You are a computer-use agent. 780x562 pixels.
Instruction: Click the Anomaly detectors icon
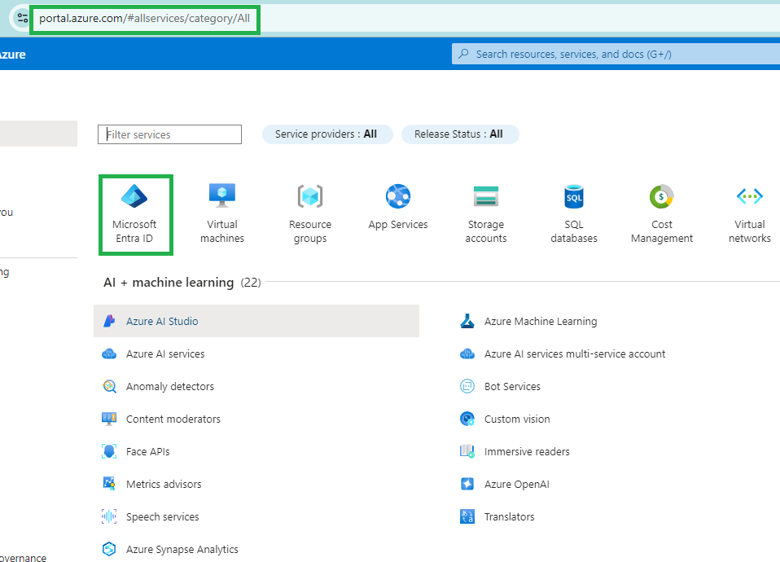click(x=109, y=386)
